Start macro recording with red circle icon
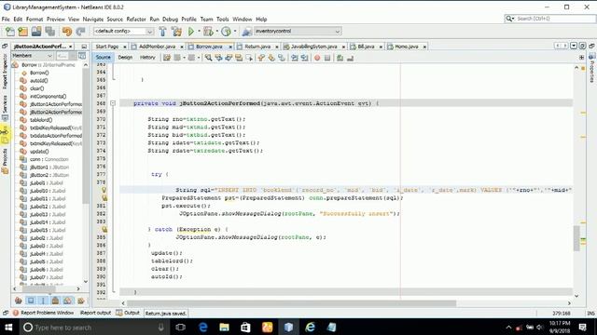The width and height of the screenshot is (597, 335). (317, 58)
